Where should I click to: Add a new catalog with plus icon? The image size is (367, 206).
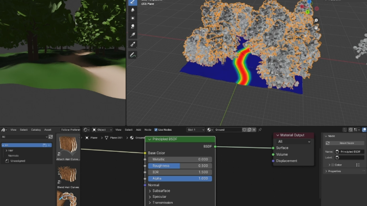[x=49, y=145]
